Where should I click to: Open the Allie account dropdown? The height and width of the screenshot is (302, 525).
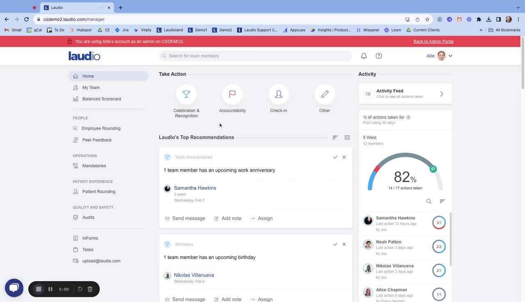coord(439,56)
